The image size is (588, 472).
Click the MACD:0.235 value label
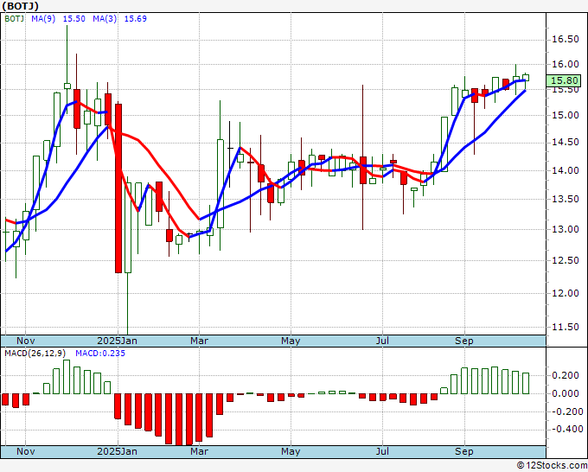[100, 354]
